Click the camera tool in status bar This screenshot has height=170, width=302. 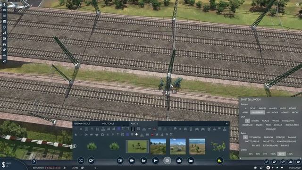tap(256, 168)
